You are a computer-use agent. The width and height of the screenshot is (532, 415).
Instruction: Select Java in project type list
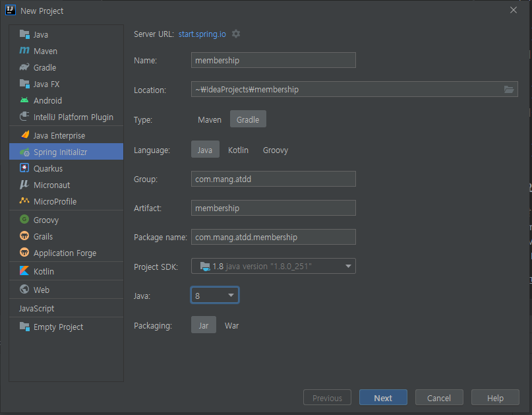pos(66,35)
